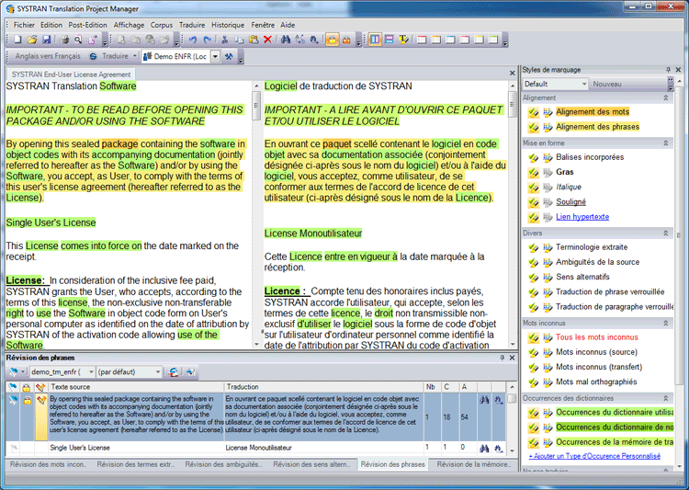
Task: Open a file with folder icon
Action: tap(32, 40)
